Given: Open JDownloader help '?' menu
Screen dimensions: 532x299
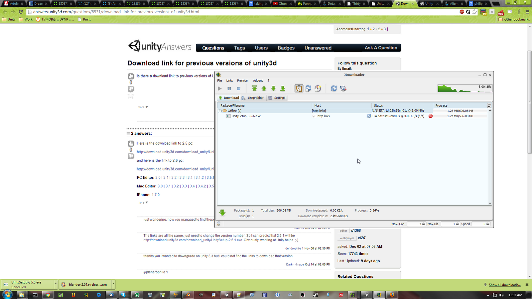Looking at the screenshot, I should click(x=269, y=81).
